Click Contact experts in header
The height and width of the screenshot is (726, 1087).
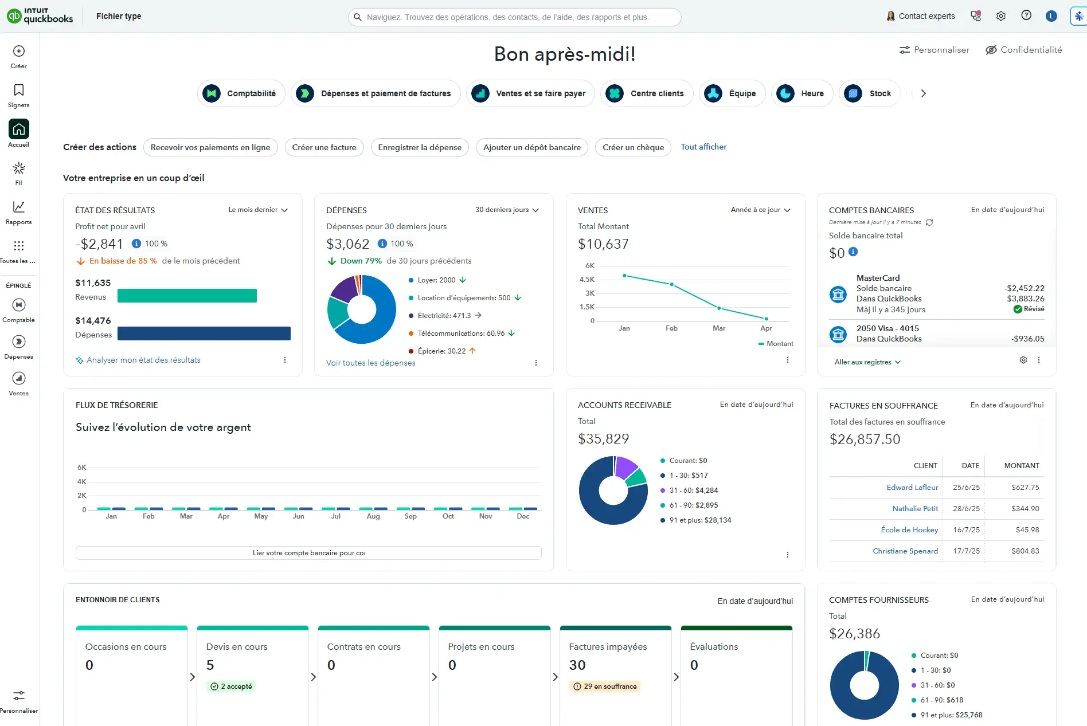[x=921, y=16]
